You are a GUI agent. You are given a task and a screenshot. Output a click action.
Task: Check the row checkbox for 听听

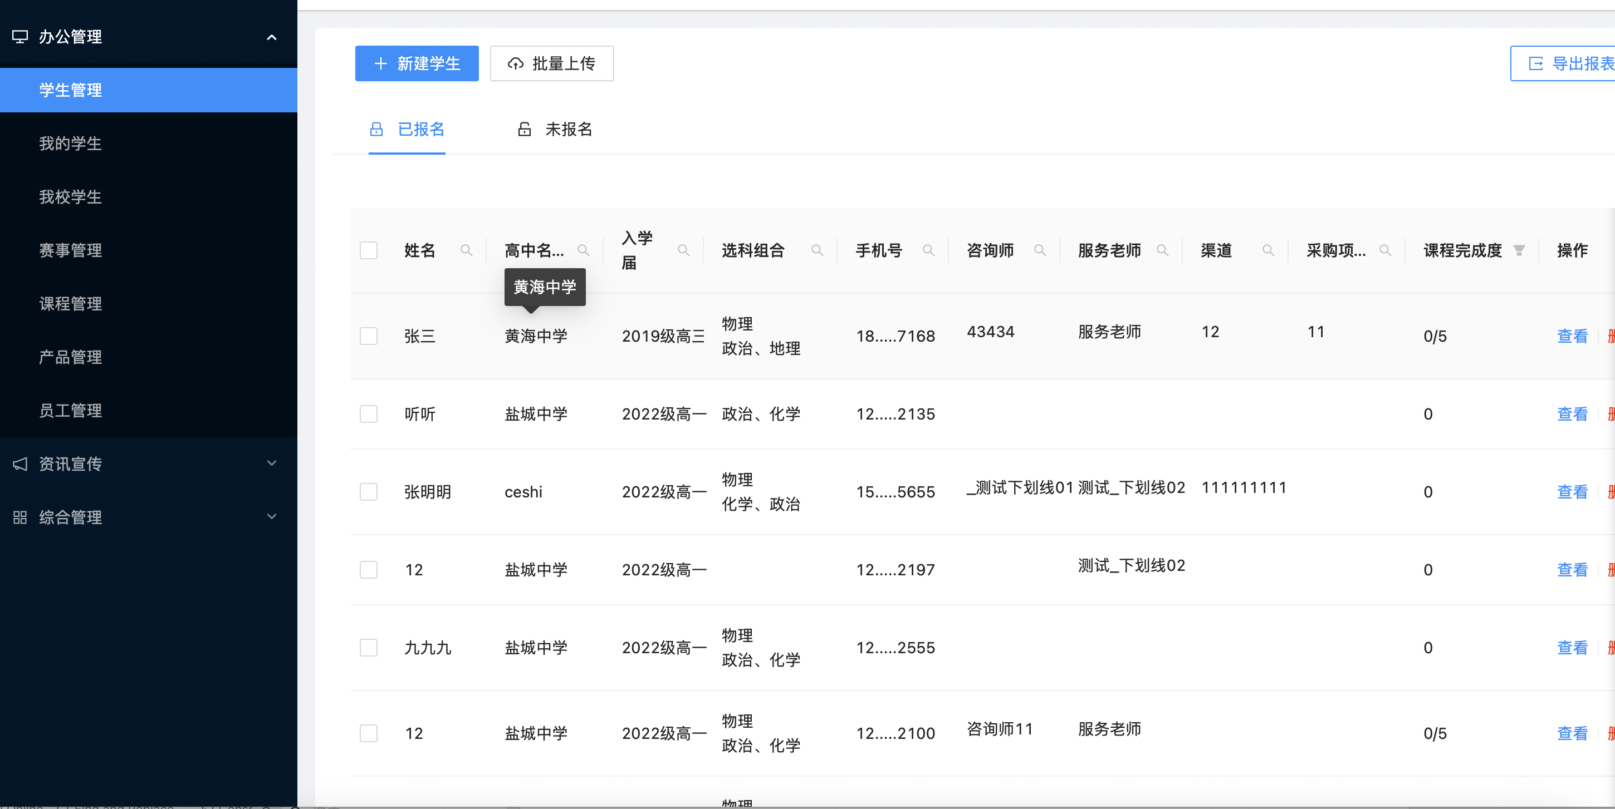[x=369, y=414]
